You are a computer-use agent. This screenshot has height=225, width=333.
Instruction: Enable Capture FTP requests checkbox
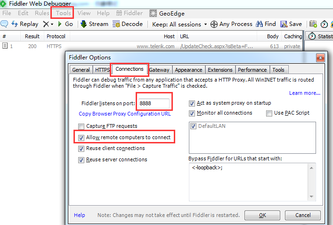pyautogui.click(x=81, y=126)
